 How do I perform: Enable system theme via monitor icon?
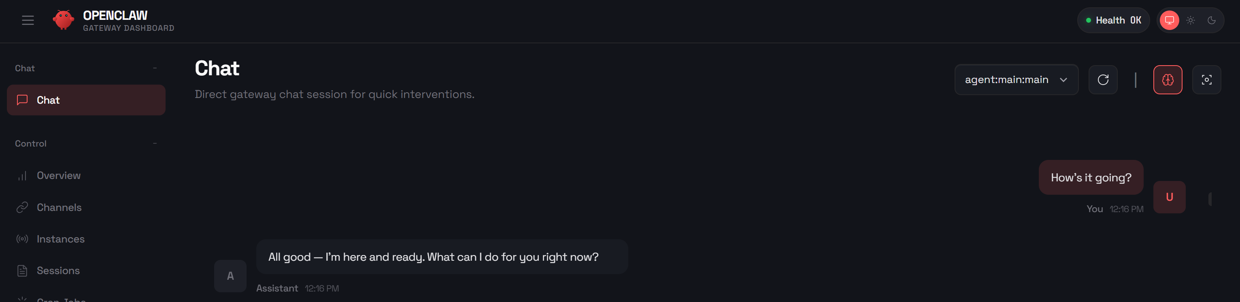(x=1169, y=20)
